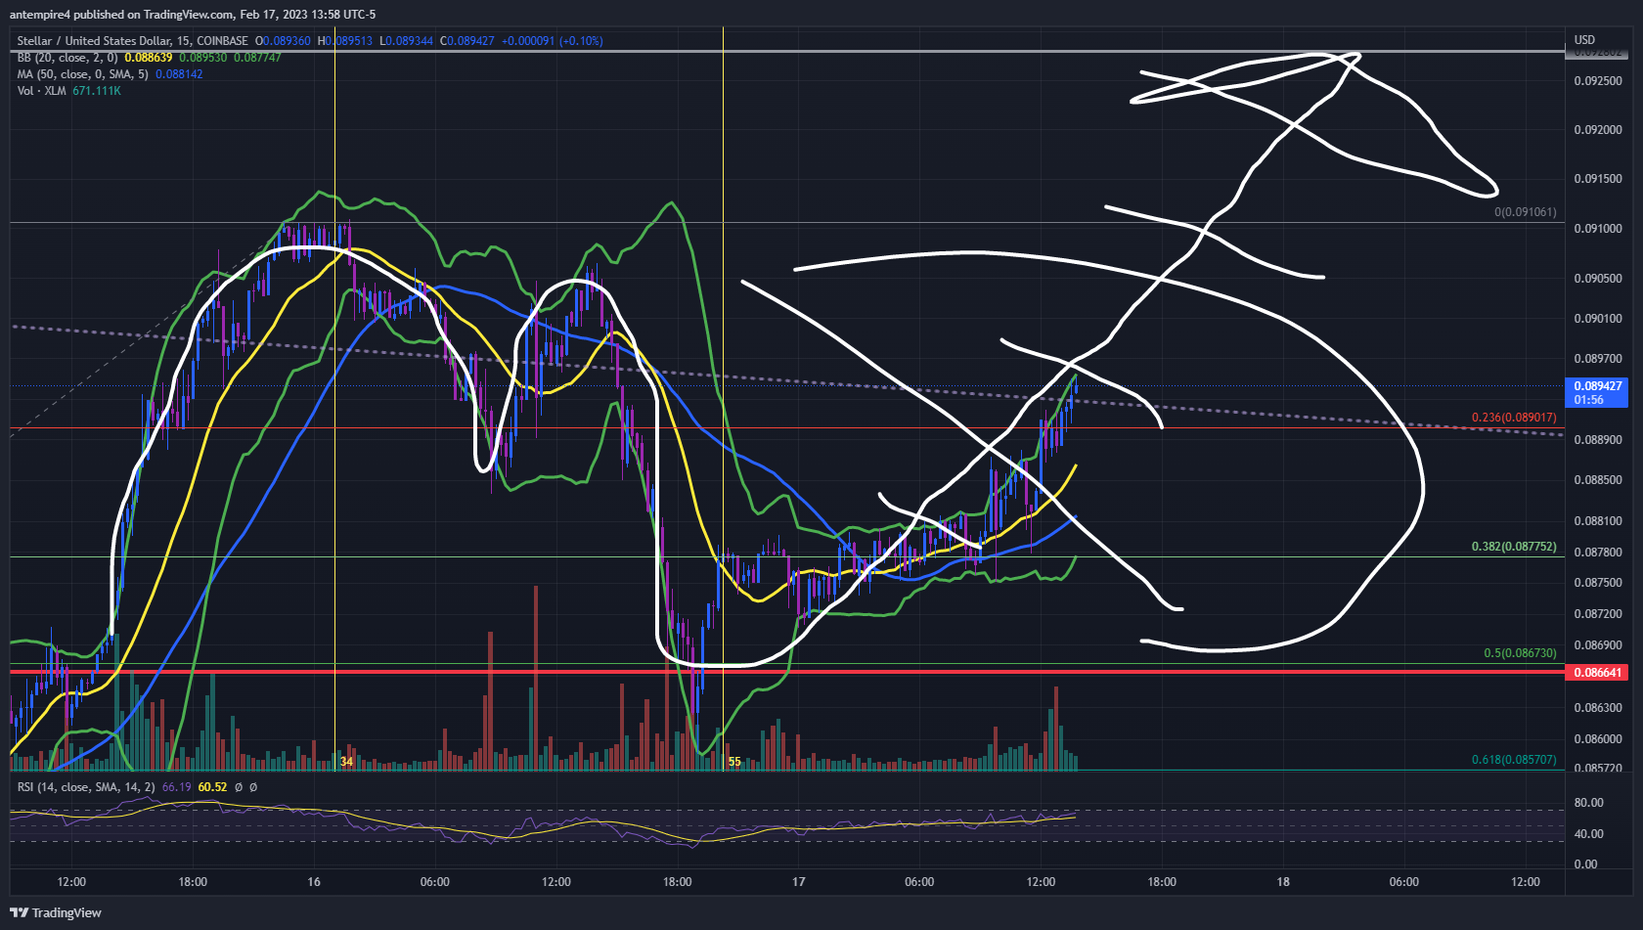The height and width of the screenshot is (930, 1643).
Task: Click the 0.089700 price axis label
Action: 1598,359
